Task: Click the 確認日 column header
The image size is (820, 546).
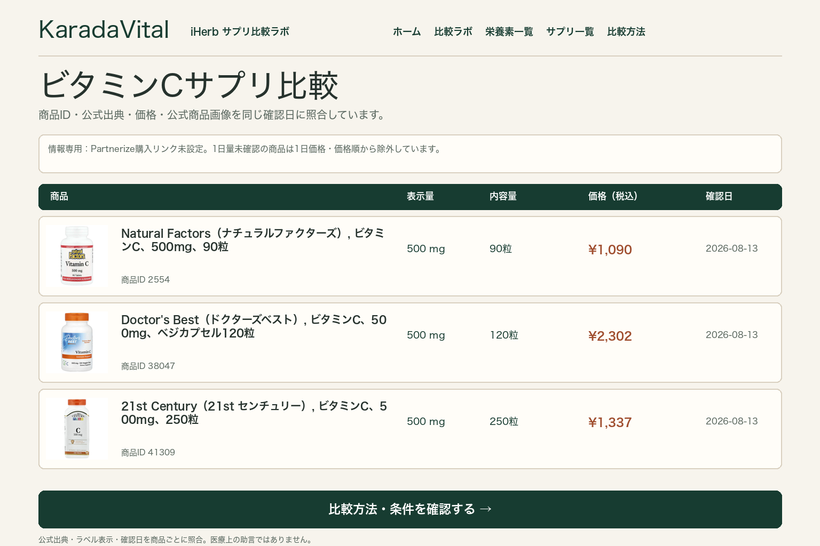Action: pos(719,196)
